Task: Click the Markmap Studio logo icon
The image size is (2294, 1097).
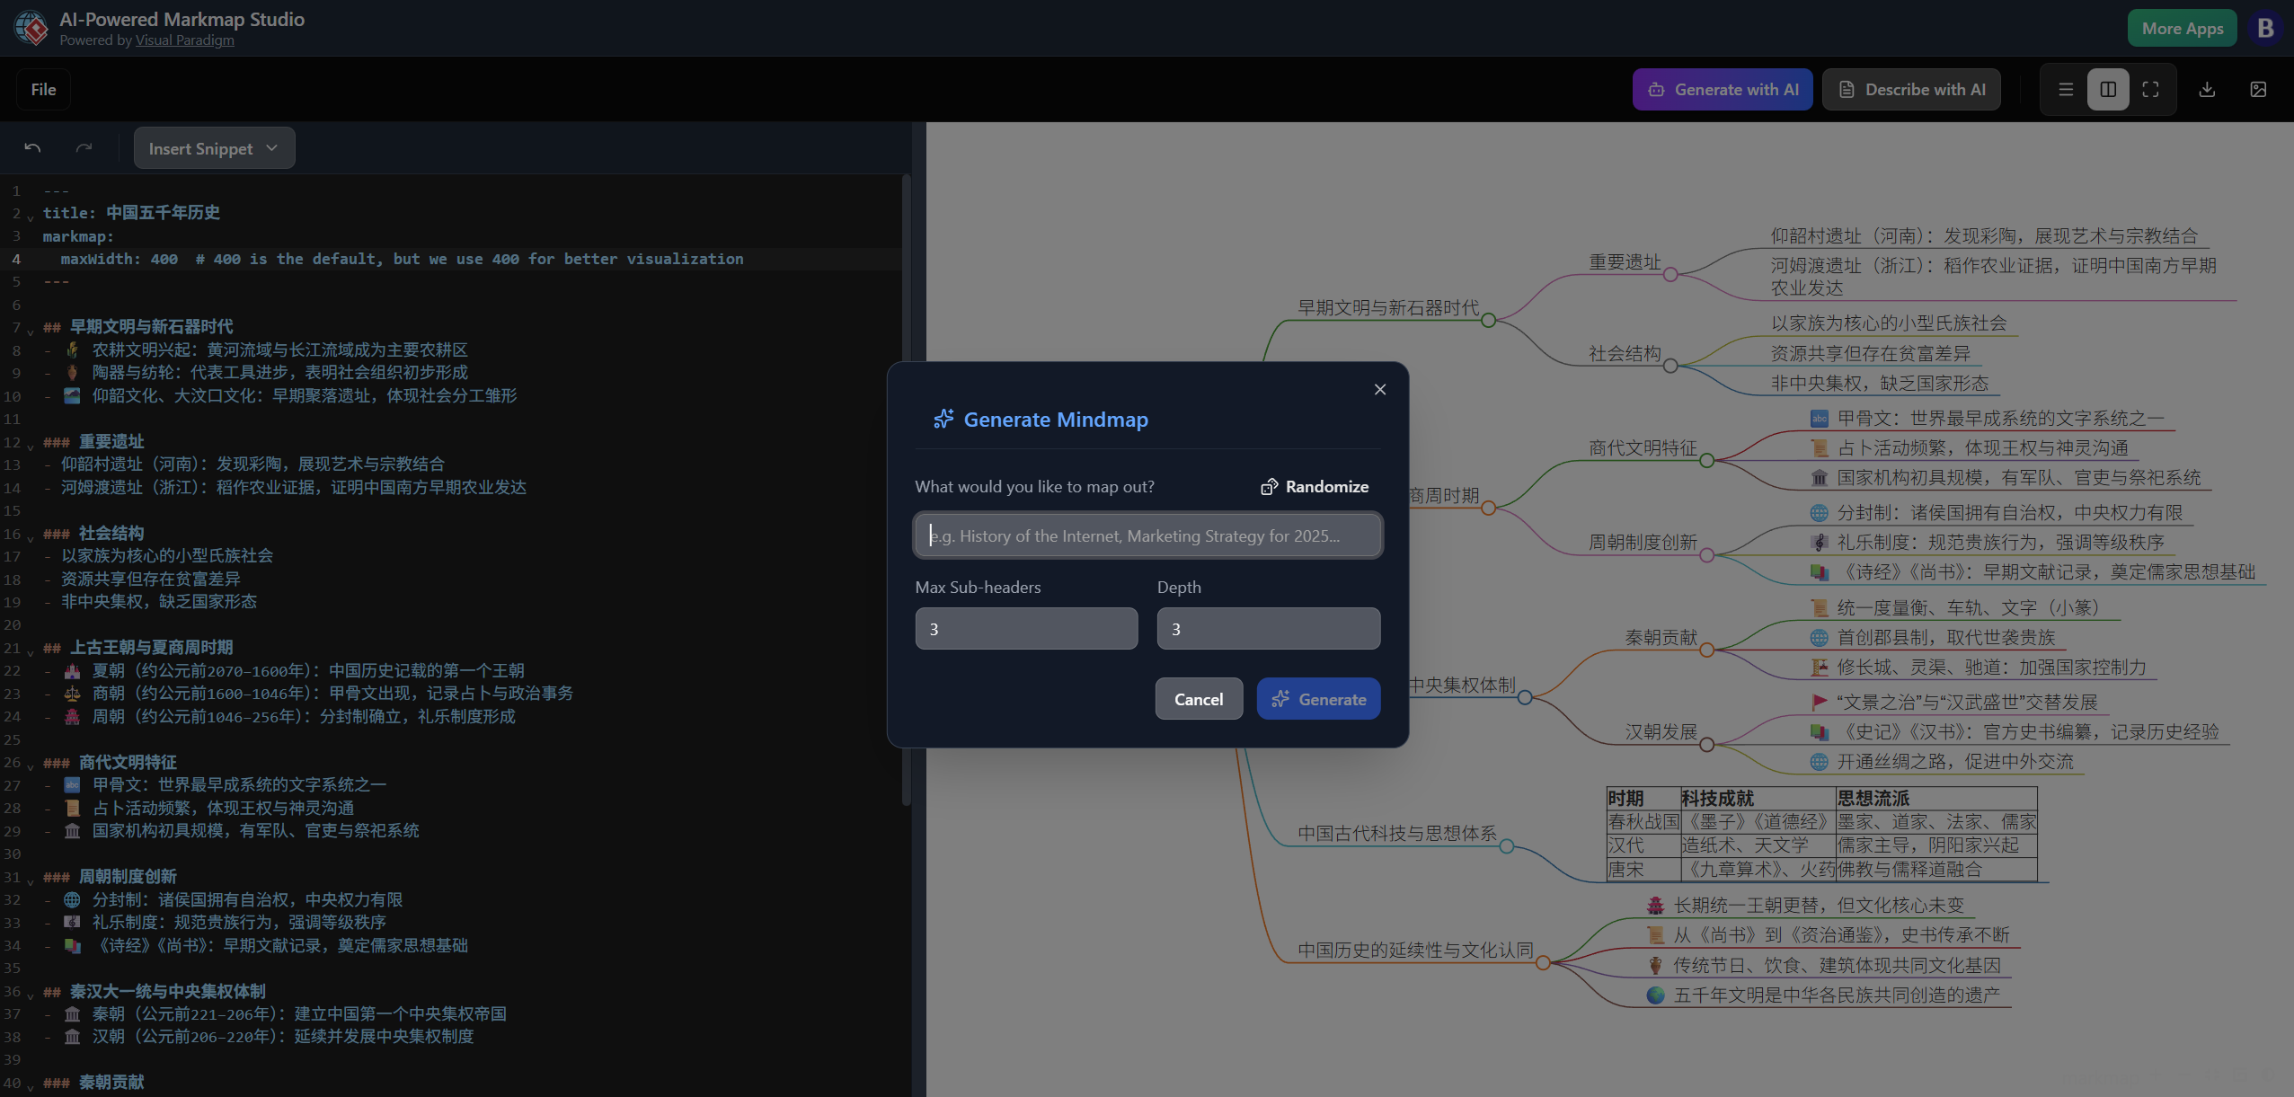Action: (31, 28)
